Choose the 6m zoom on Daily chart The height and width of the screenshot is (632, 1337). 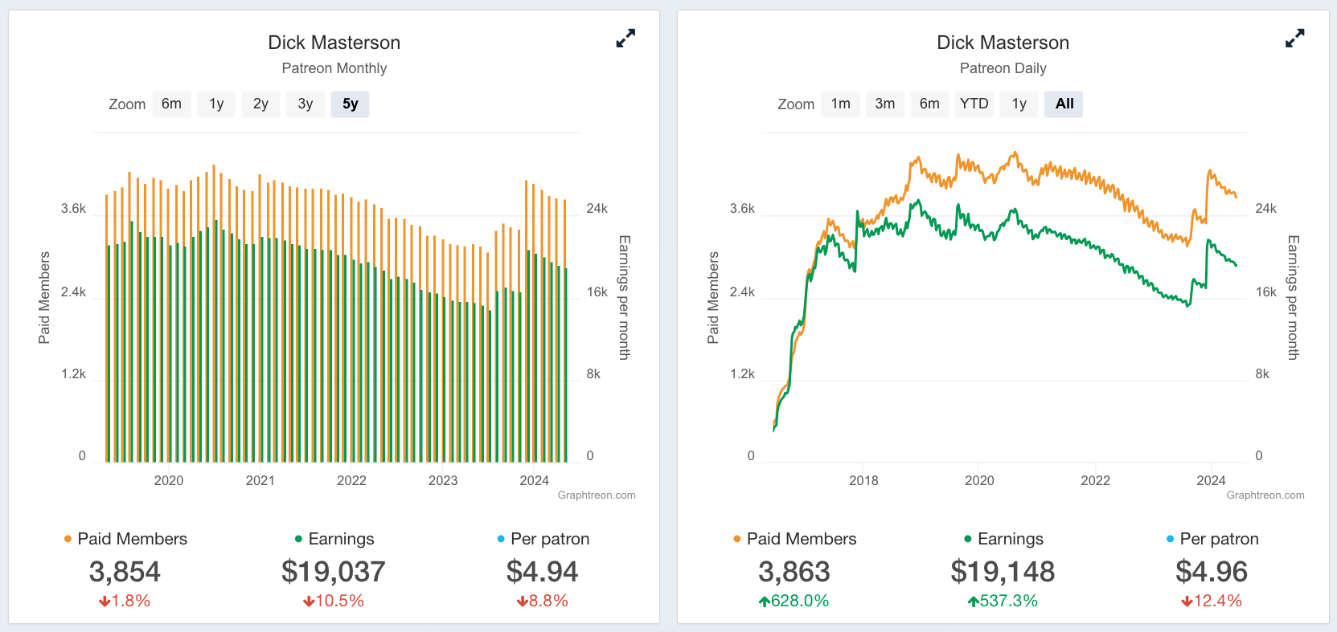click(x=929, y=104)
